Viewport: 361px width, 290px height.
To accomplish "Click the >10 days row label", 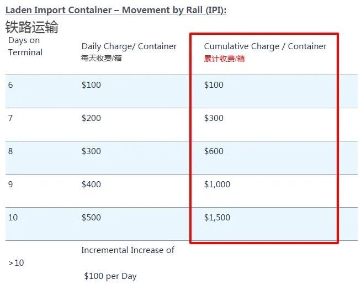I will point(17,263).
